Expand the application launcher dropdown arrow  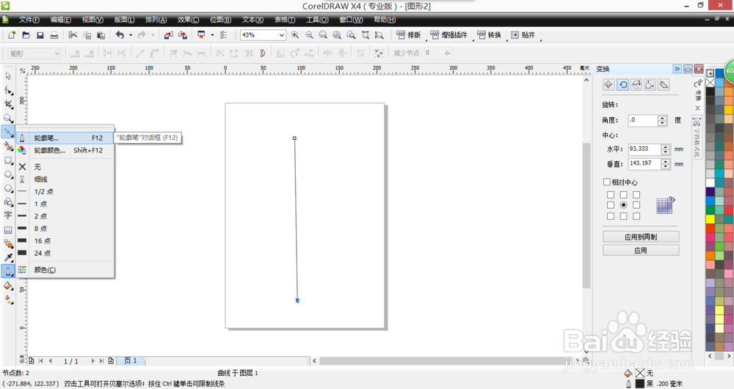(x=212, y=35)
